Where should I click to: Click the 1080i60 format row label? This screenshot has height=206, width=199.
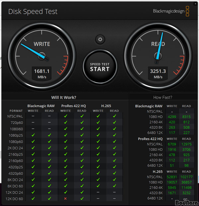16,129
